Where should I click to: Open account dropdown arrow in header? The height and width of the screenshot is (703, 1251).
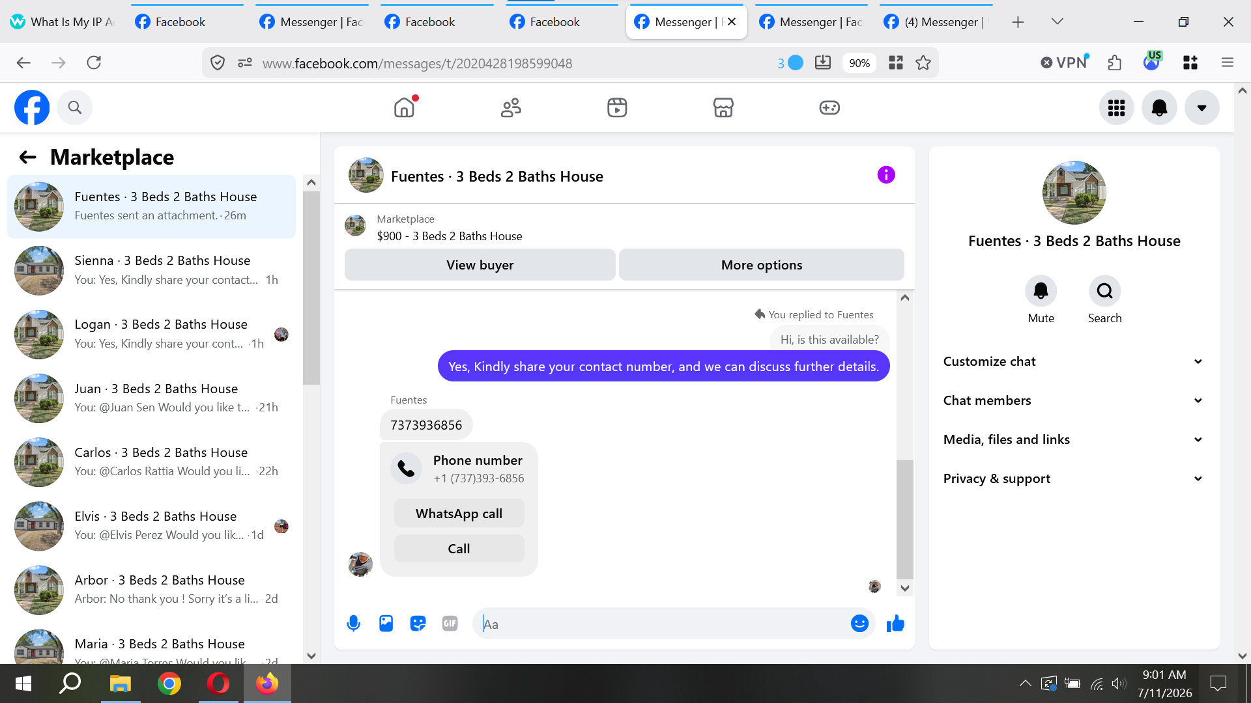coord(1202,107)
